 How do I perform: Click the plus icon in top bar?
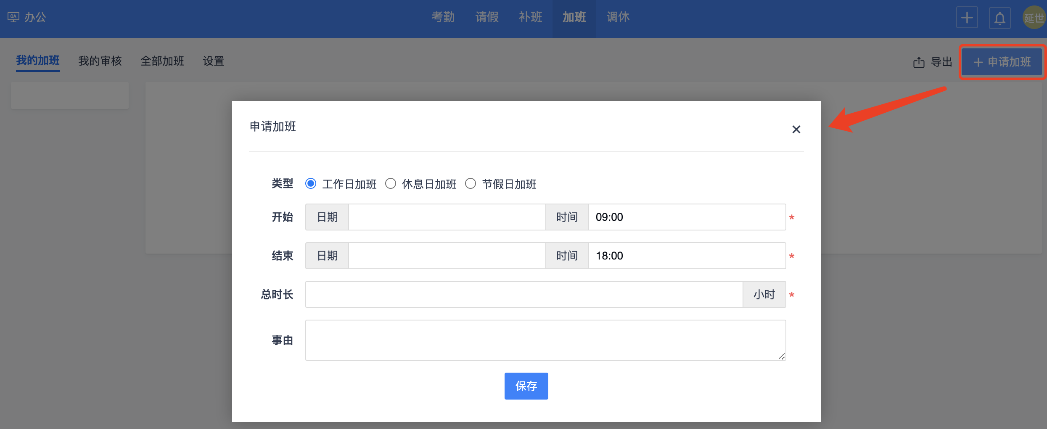coord(967,18)
